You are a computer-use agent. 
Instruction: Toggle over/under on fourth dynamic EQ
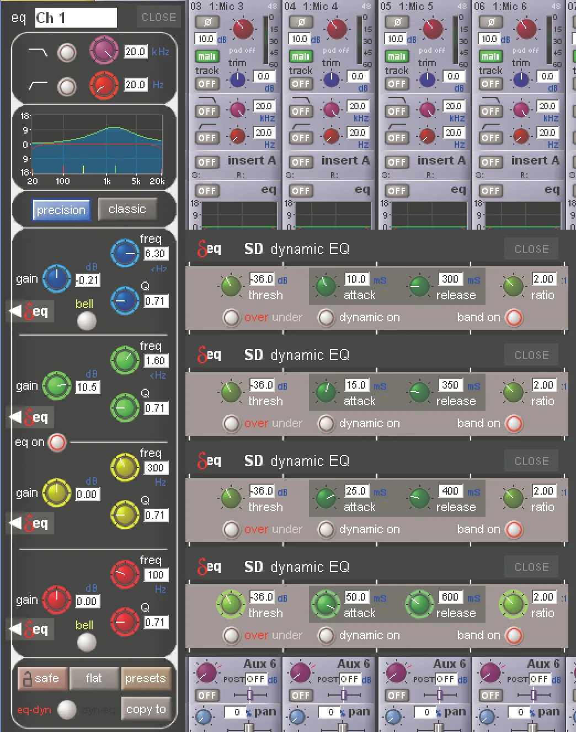tap(231, 635)
